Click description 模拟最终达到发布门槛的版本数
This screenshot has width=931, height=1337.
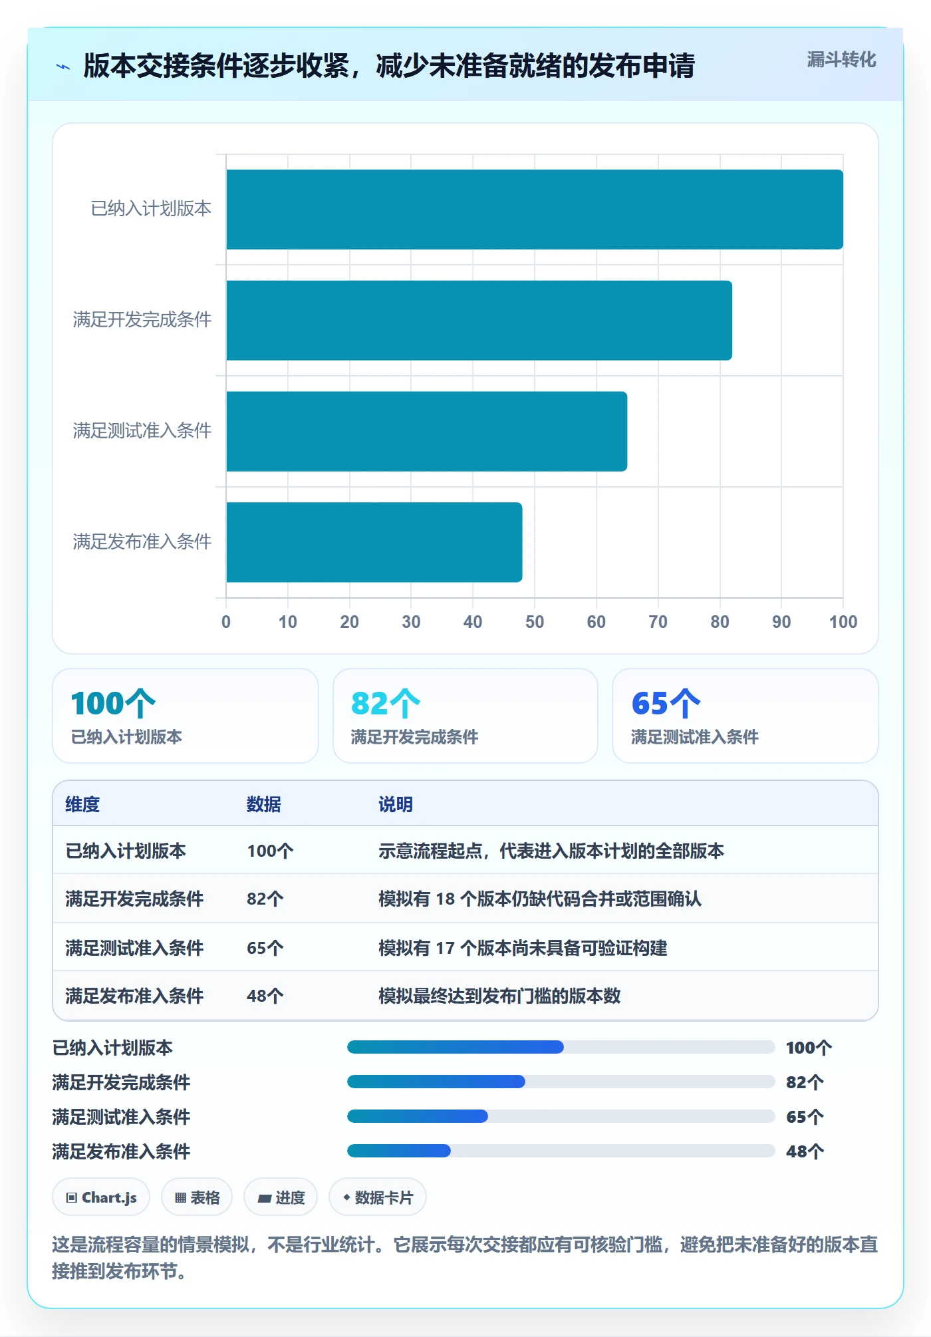(499, 996)
